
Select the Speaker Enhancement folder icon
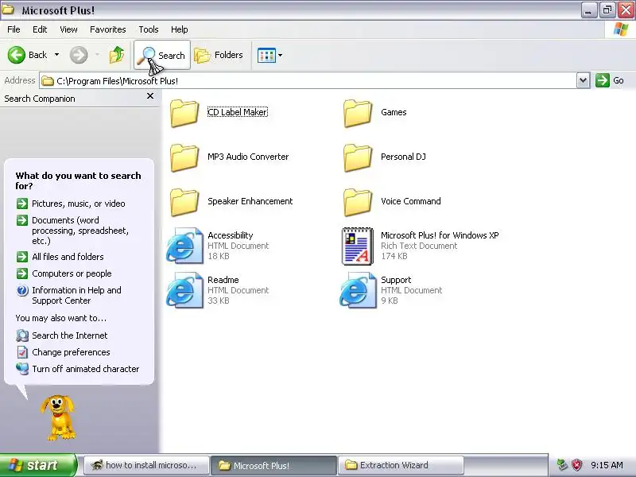click(x=184, y=203)
